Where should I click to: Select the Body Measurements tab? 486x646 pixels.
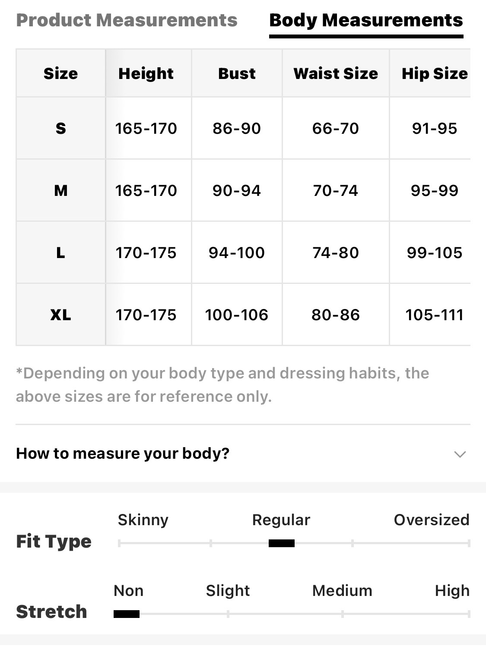coord(366,20)
